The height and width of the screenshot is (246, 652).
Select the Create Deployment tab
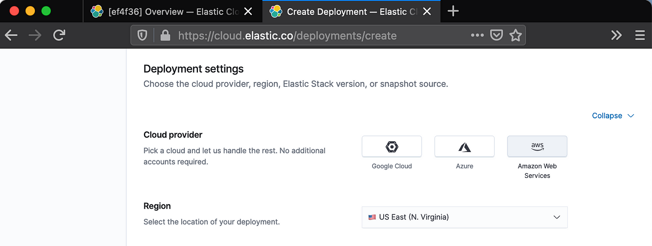coord(345,11)
